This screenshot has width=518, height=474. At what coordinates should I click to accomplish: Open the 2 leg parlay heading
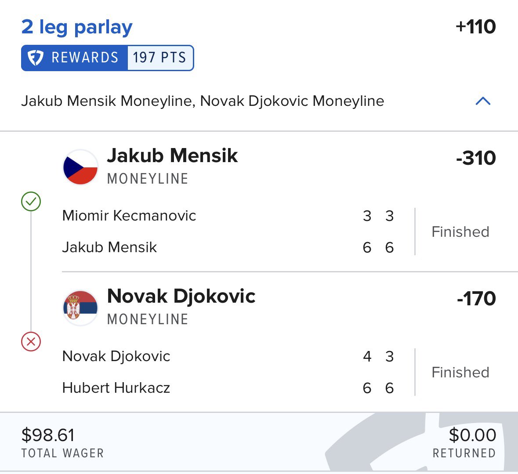coord(76,27)
